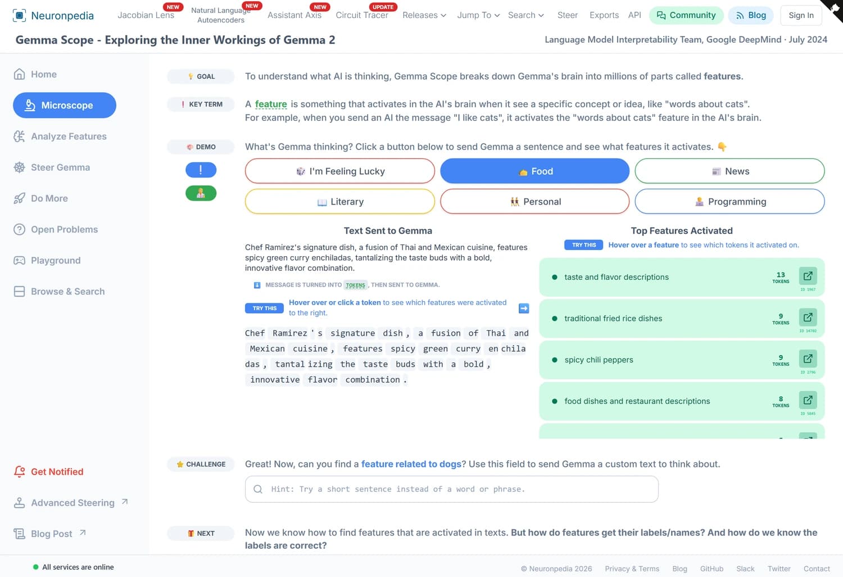Image resolution: width=843 pixels, height=577 pixels.
Task: Click the corner GitHub ribbon icon
Action: (833, 9)
